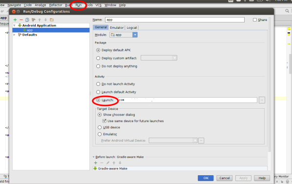Move before-launch task up arrow
This screenshot has width=292, height=184.
[114, 163]
